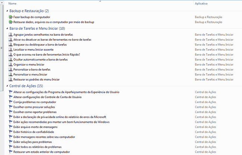Open Bloquear ou desbloquear a barra de tarefas
242x155 pixels.
point(40,44)
